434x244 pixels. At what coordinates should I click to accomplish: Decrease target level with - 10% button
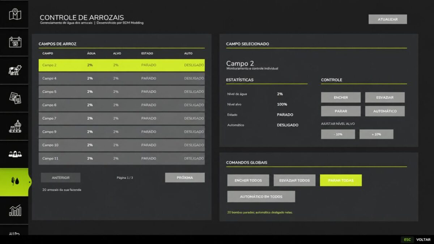338,134
